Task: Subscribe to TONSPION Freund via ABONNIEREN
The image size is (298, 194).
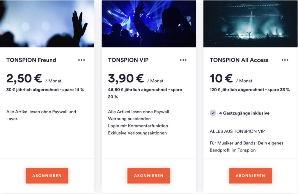Action: tap(47, 176)
